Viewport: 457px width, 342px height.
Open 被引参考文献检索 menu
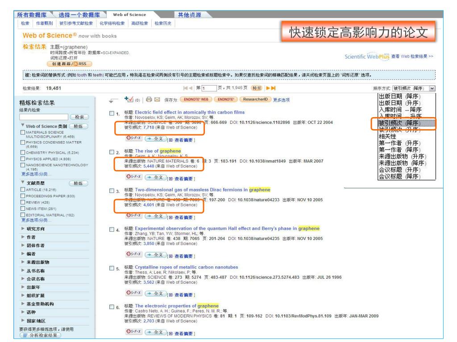click(x=76, y=23)
